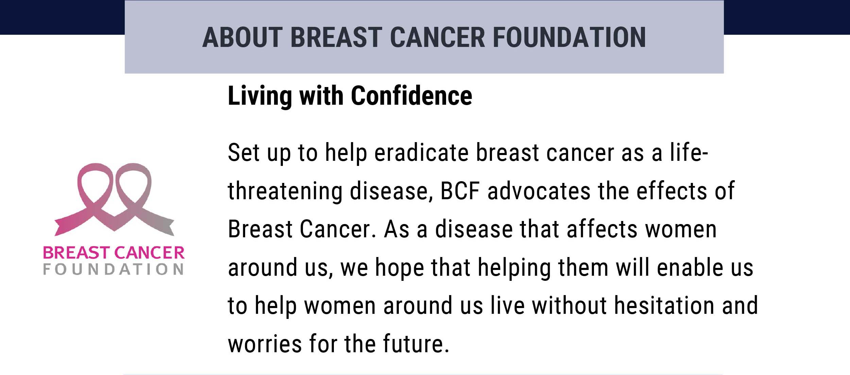
Task: Click the line starting to help women
Action: pyautogui.click(x=493, y=306)
